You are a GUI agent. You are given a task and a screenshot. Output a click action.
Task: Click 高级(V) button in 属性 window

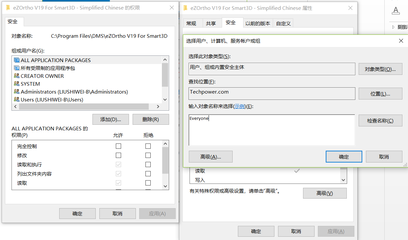[325, 193]
